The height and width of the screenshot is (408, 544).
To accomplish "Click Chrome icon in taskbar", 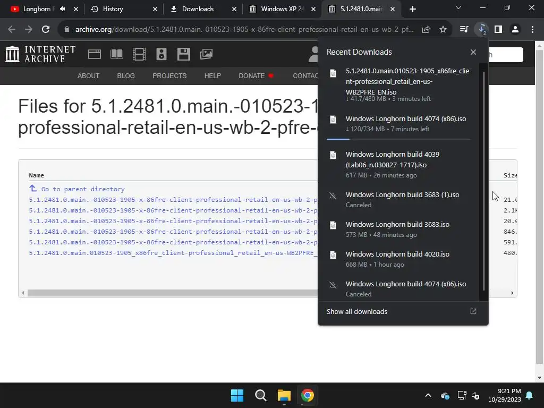I will point(308,395).
